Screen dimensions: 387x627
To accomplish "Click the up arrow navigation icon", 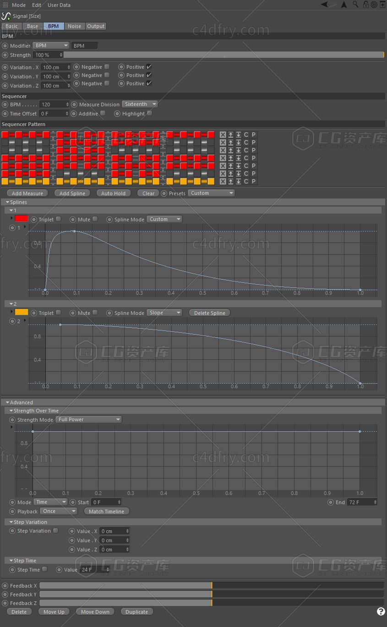I will pyautogui.click(x=344, y=5).
